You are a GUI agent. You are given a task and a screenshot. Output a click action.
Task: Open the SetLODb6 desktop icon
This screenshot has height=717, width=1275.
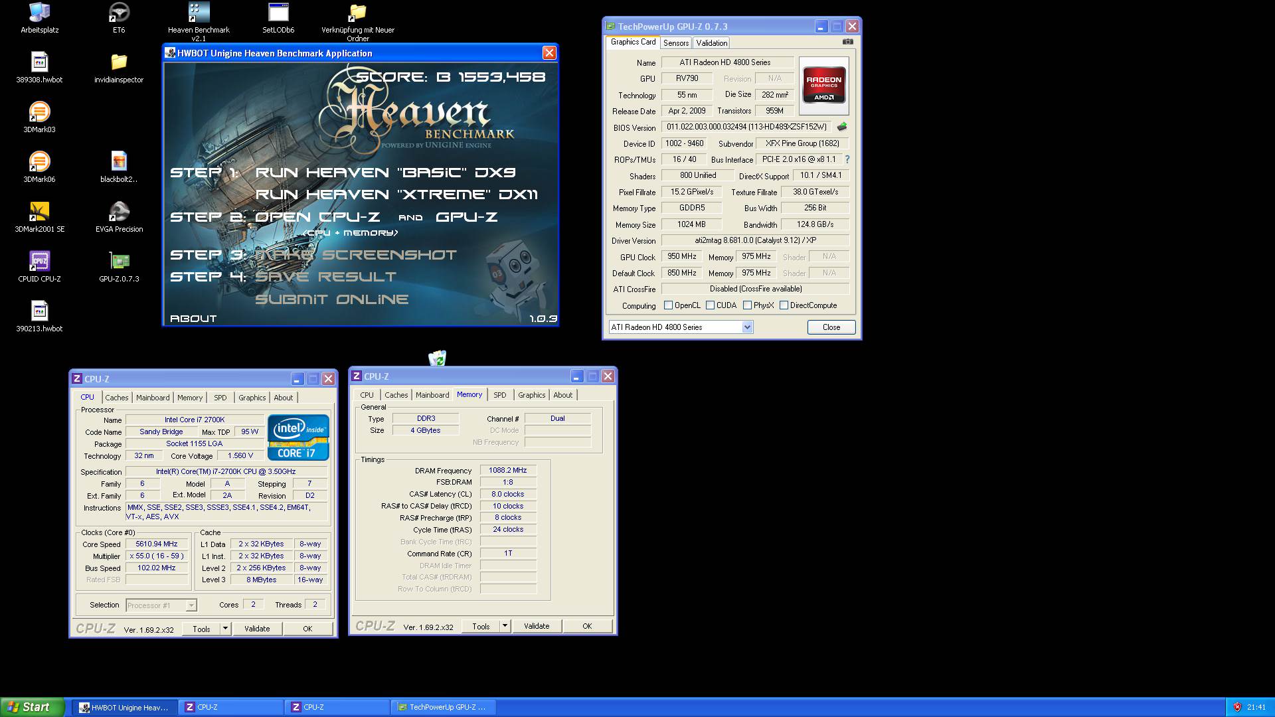[278, 19]
